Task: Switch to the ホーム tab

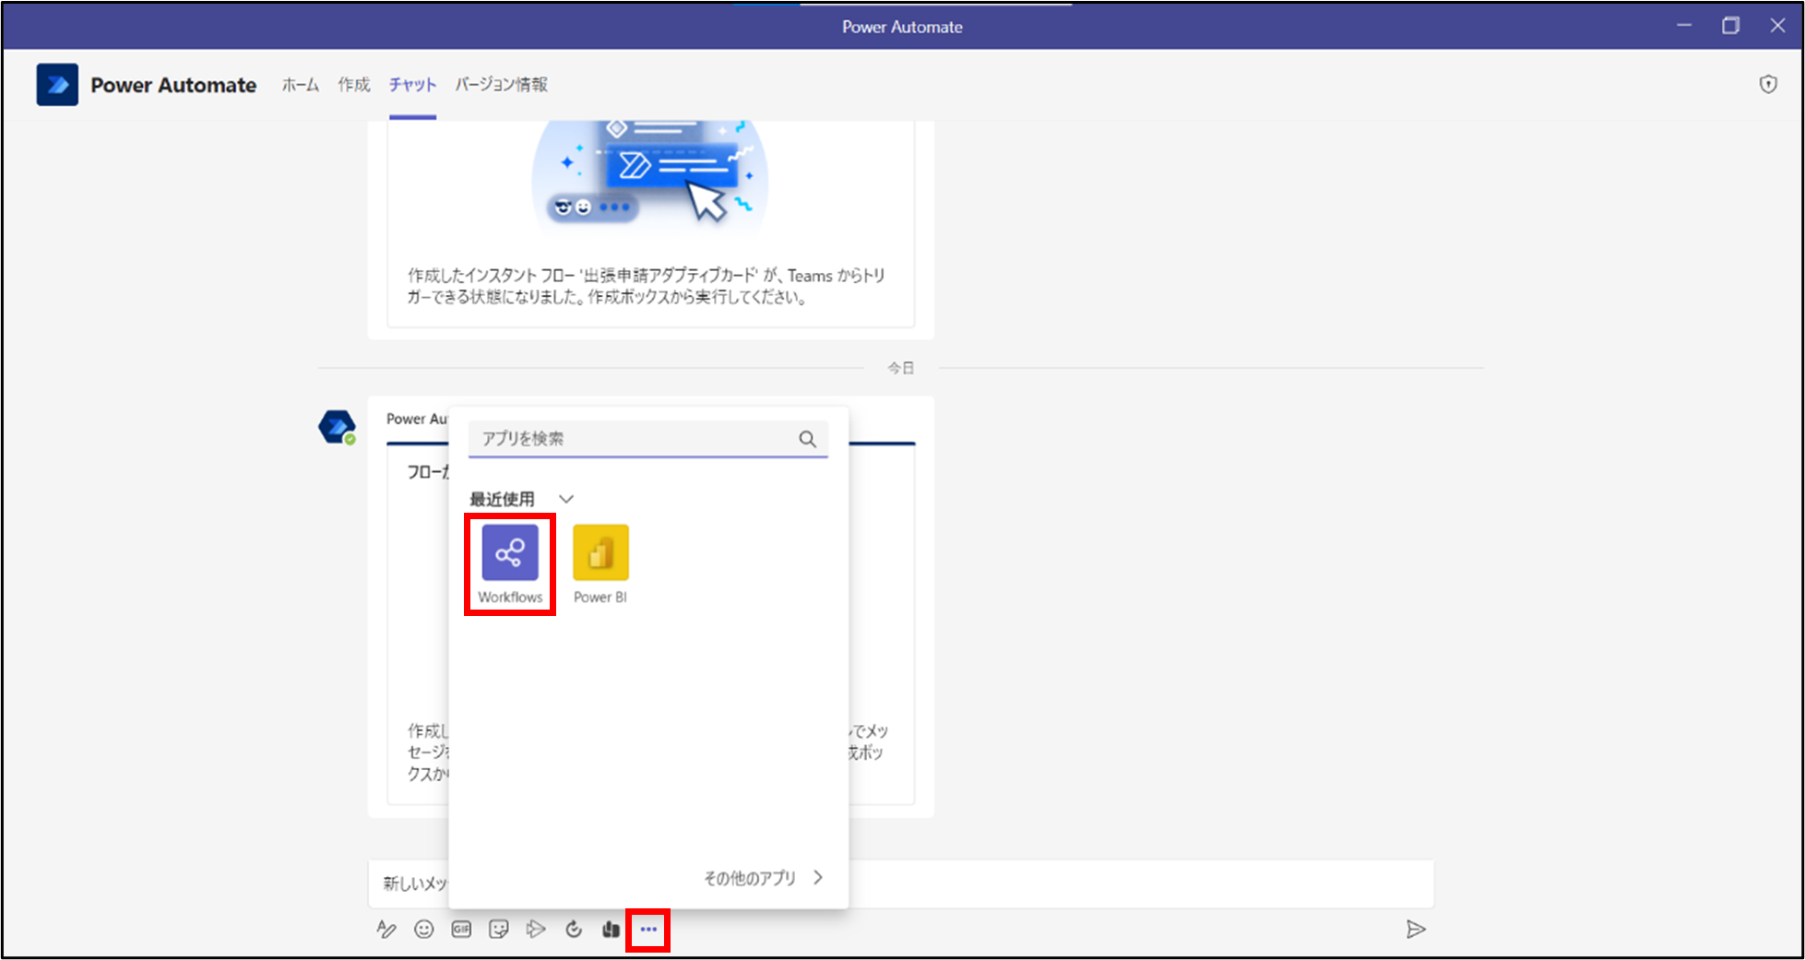Action: pyautogui.click(x=301, y=85)
